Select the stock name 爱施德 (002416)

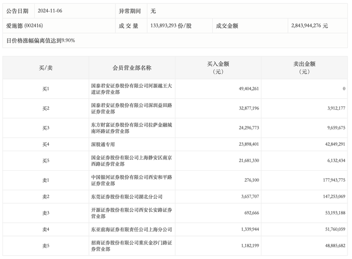click(x=25, y=26)
